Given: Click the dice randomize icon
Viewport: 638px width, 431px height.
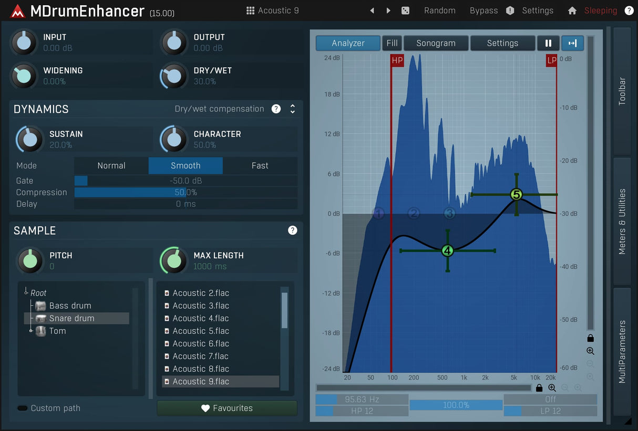Looking at the screenshot, I should [x=405, y=10].
